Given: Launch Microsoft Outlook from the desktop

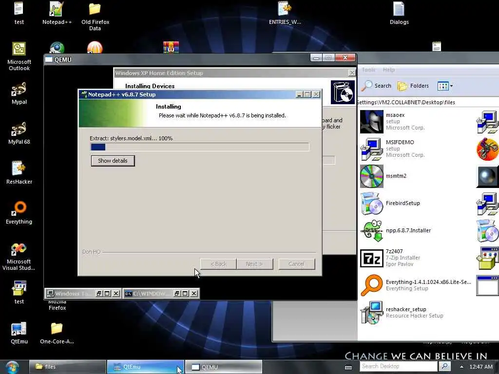Looking at the screenshot, I should coord(19,56).
